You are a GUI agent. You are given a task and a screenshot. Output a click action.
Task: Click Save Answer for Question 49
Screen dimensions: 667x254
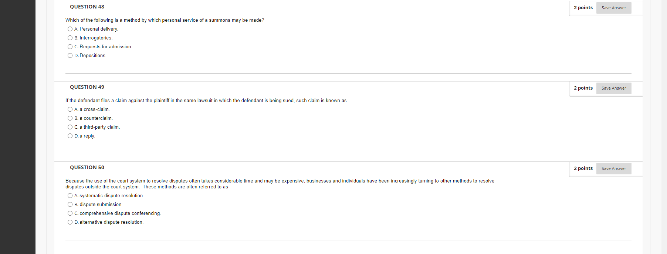pyautogui.click(x=613, y=88)
